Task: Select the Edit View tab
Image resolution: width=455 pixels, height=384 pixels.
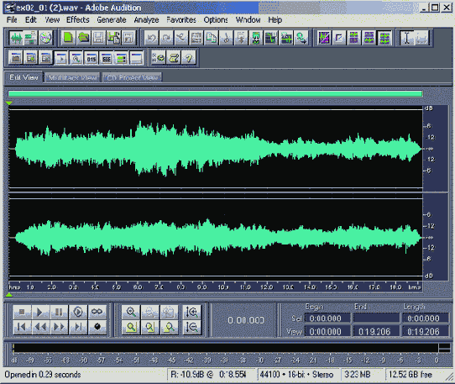Action: (24, 77)
